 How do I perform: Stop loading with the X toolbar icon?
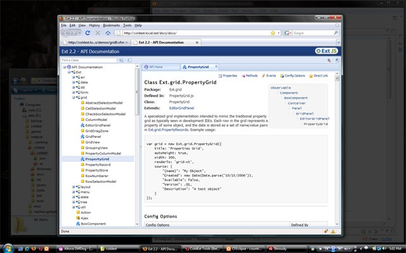[x=98, y=33]
